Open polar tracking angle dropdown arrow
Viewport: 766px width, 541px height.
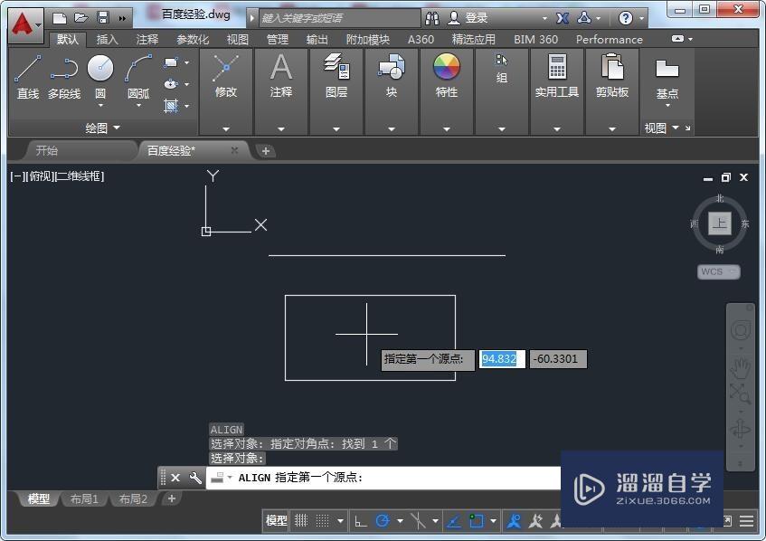coord(400,521)
